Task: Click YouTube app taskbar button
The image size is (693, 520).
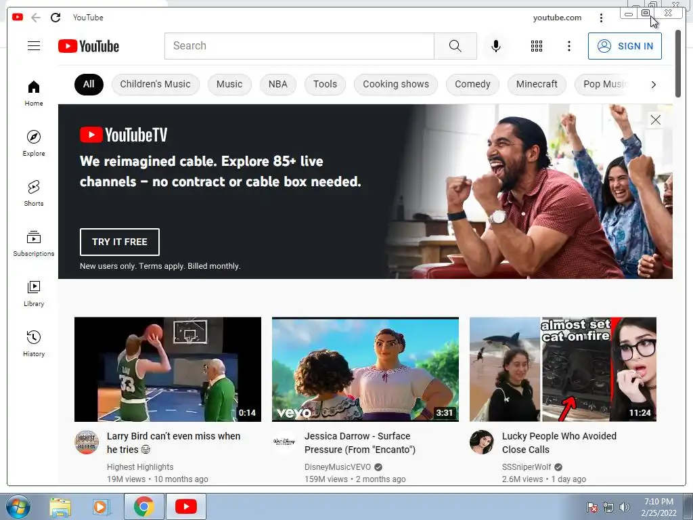Action: tap(186, 506)
